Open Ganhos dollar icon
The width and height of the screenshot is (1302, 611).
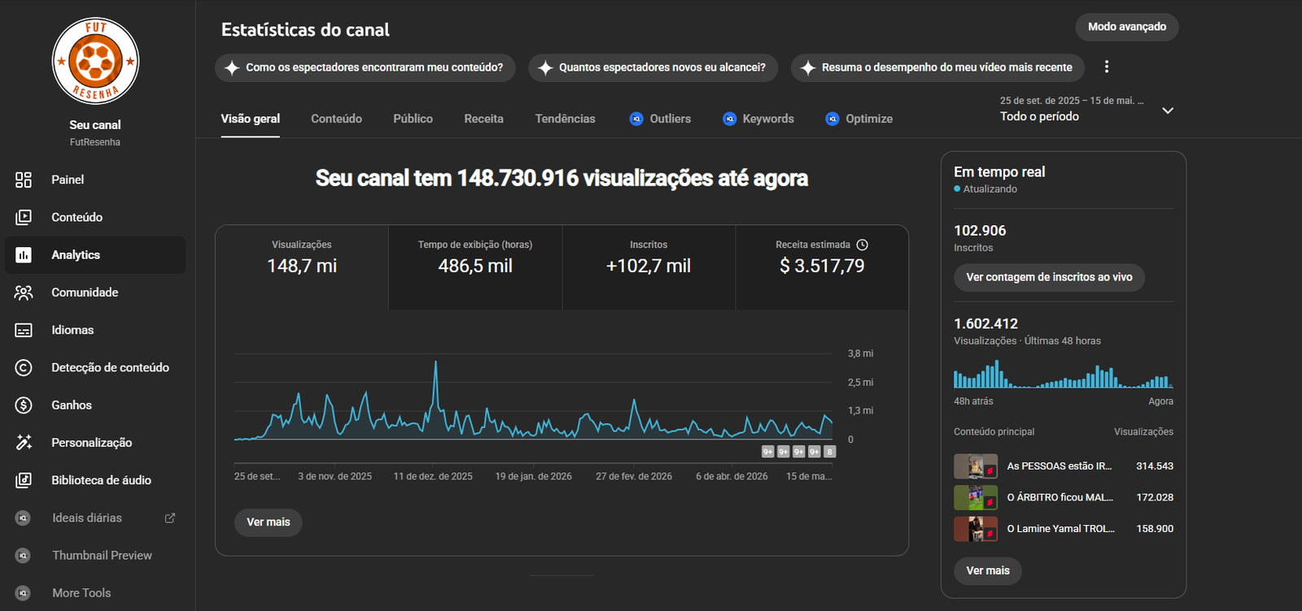[24, 405]
